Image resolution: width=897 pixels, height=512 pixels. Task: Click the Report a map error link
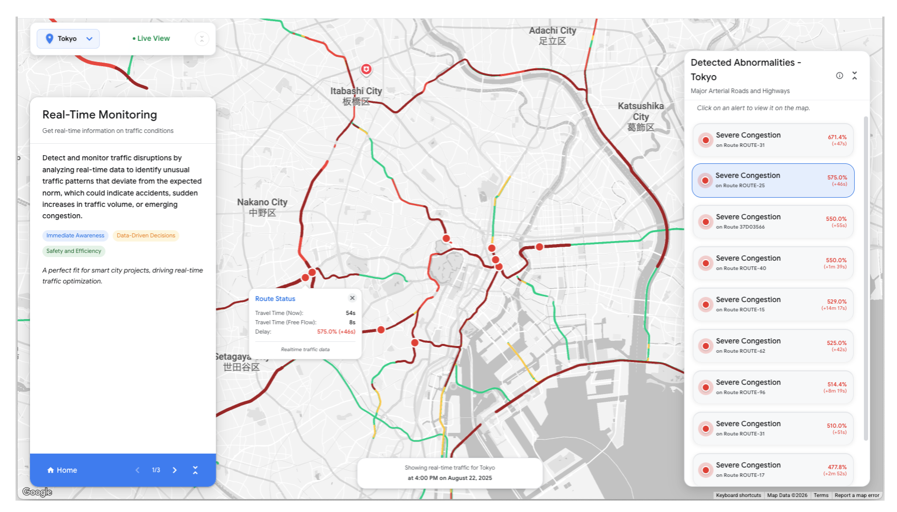[857, 495]
